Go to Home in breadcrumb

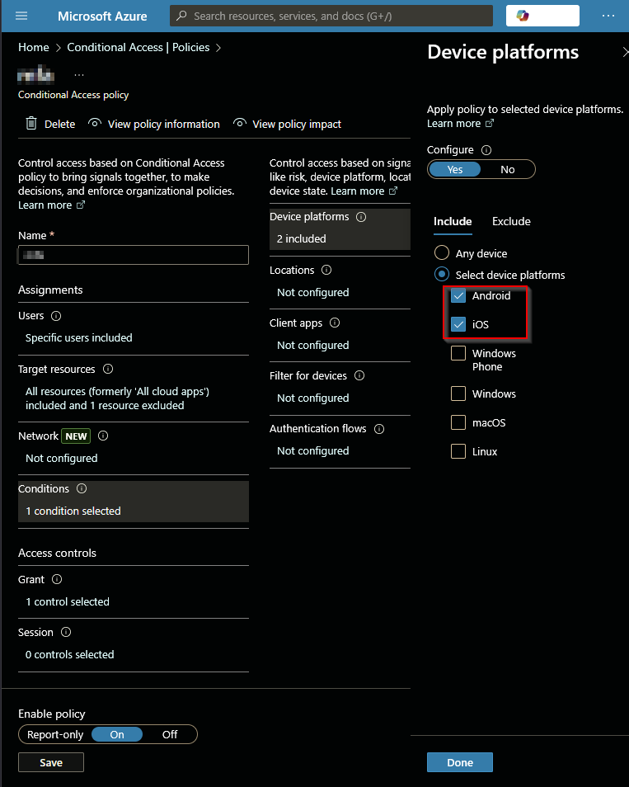click(x=34, y=48)
